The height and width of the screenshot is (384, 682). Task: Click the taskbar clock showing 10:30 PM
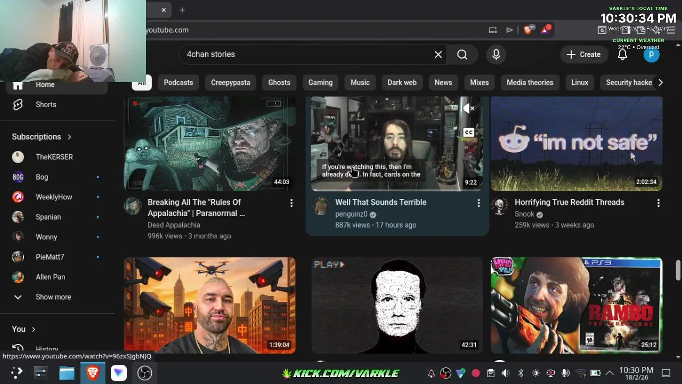(x=636, y=373)
